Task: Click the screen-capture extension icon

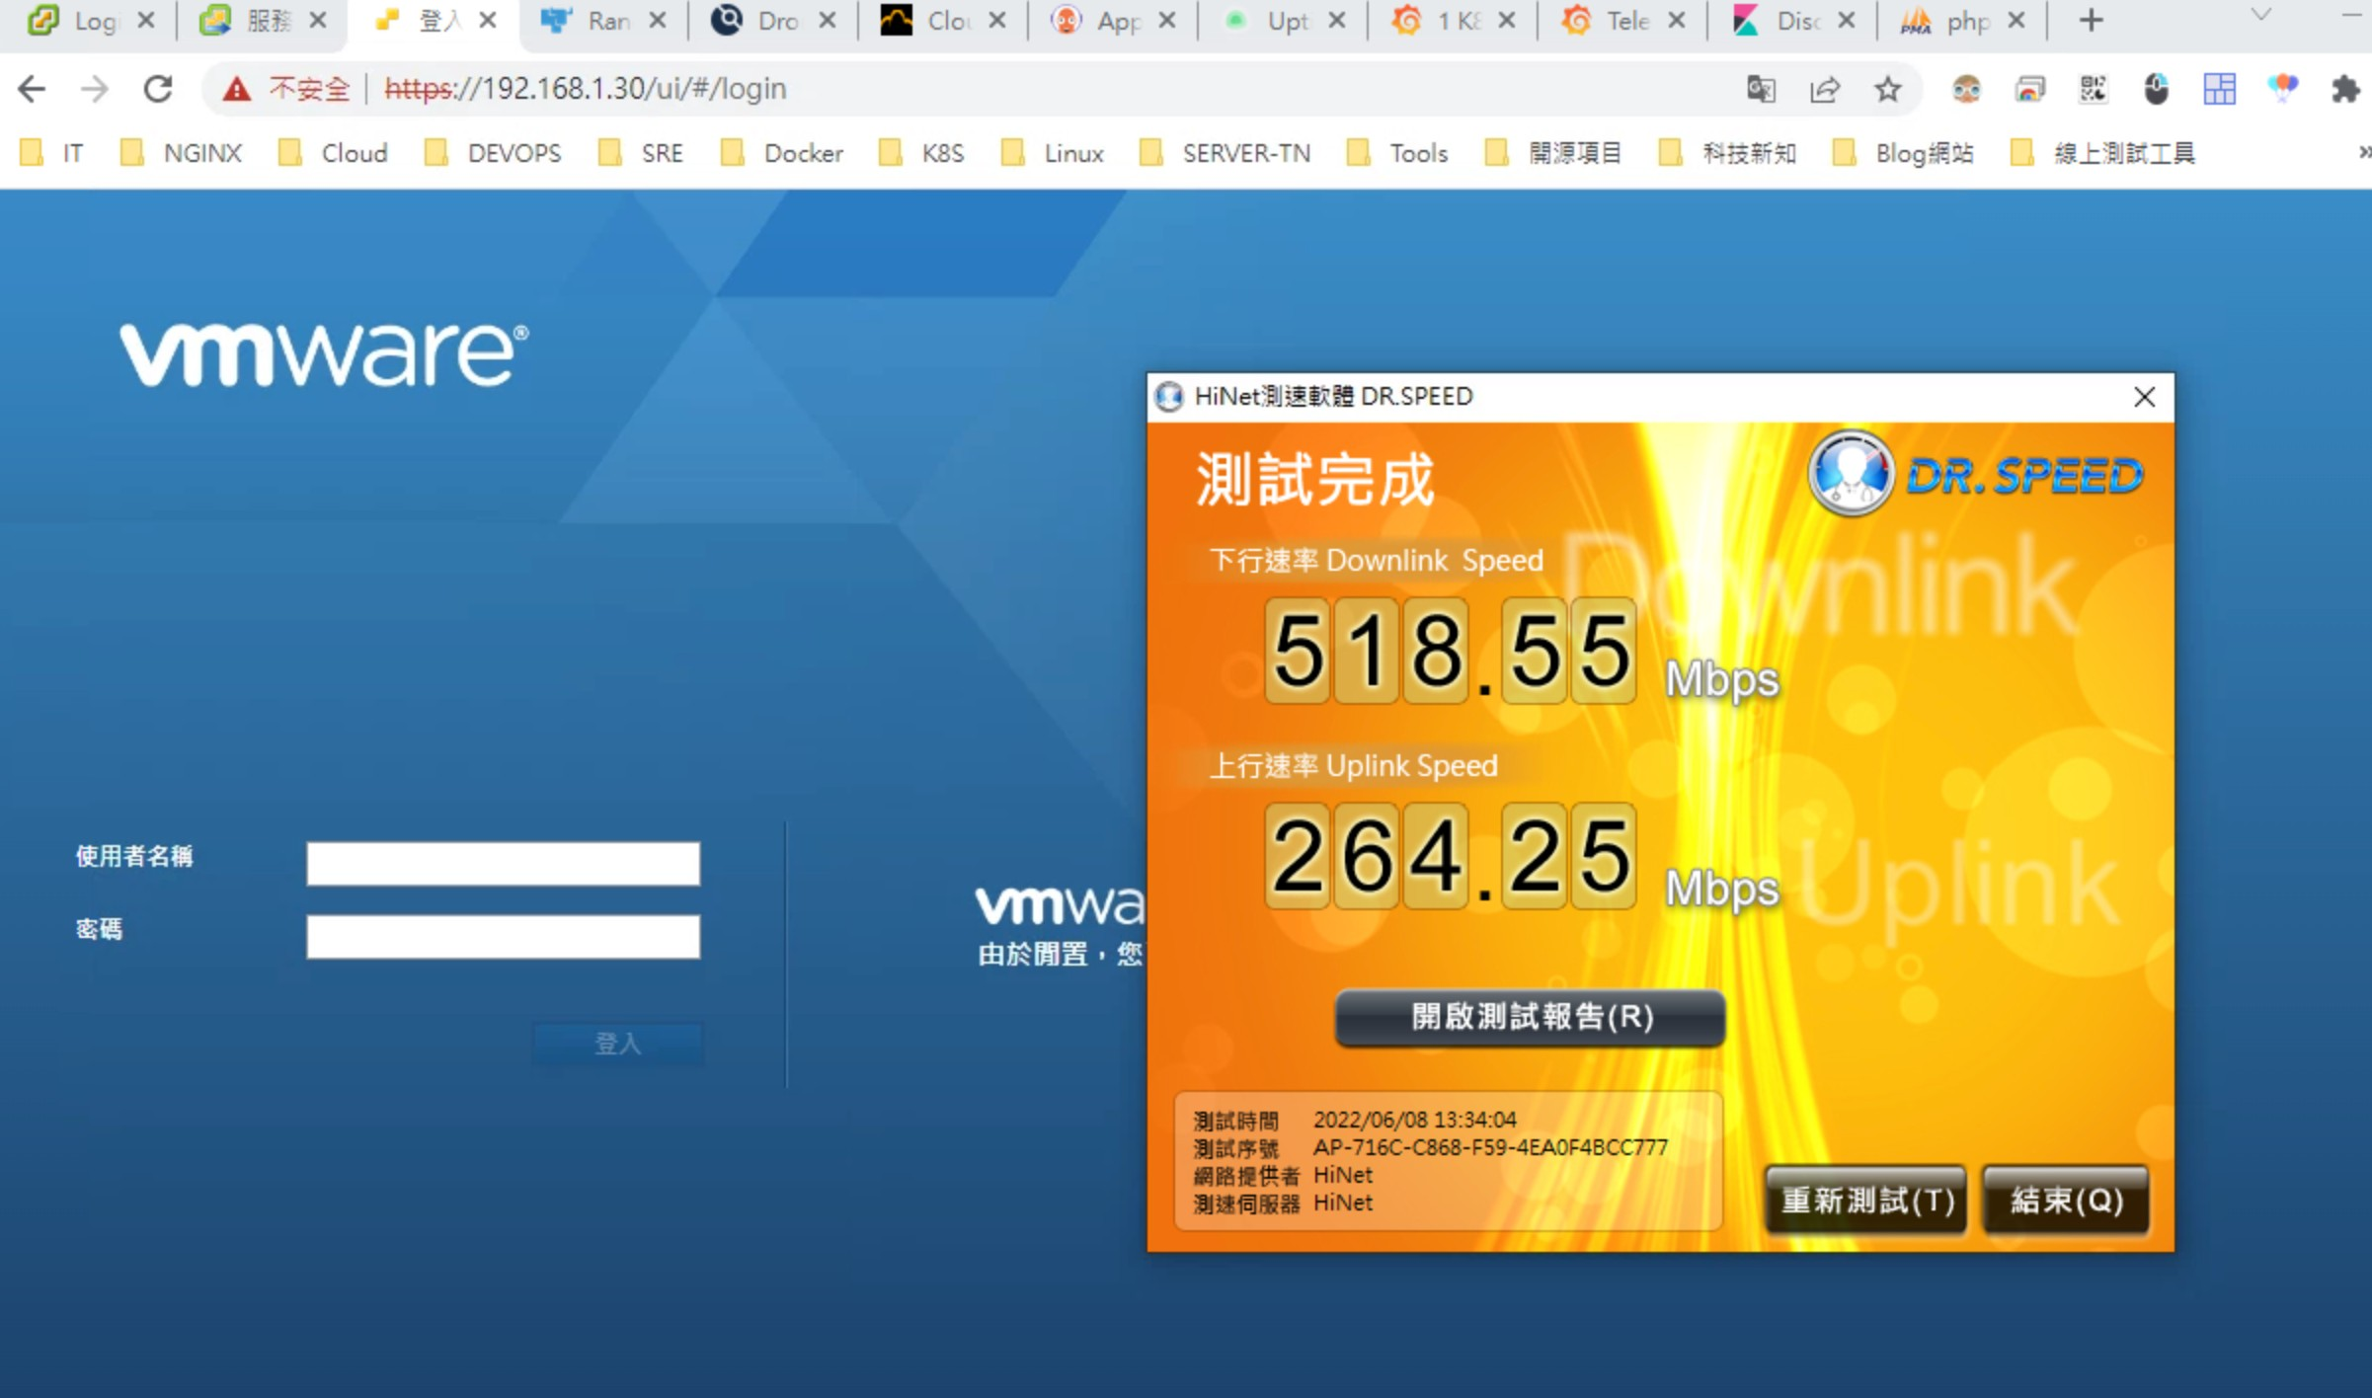Action: (x=2029, y=89)
